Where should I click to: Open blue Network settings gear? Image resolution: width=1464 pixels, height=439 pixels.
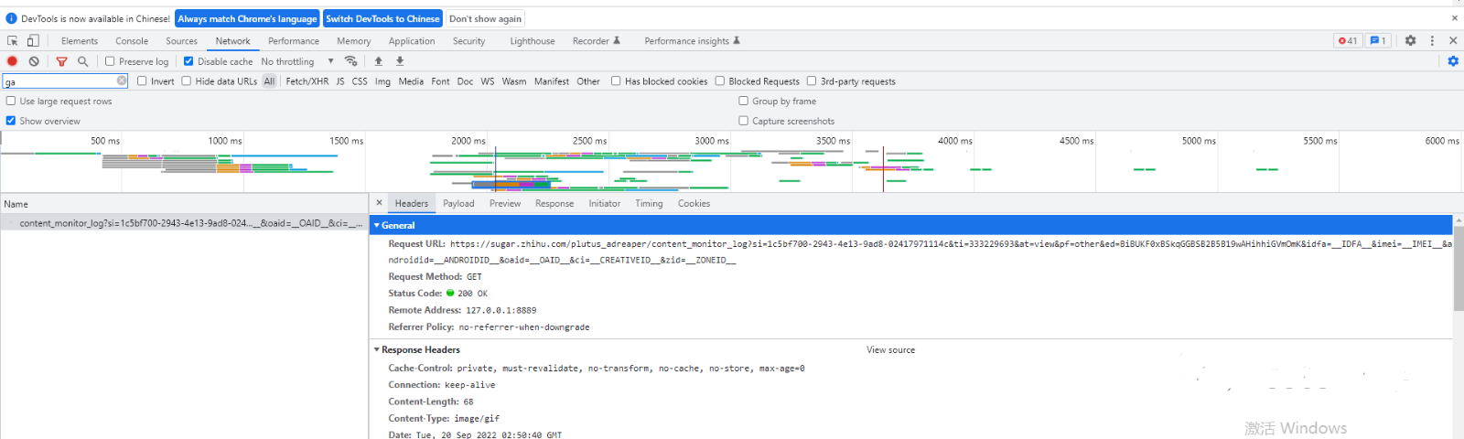(x=1453, y=61)
